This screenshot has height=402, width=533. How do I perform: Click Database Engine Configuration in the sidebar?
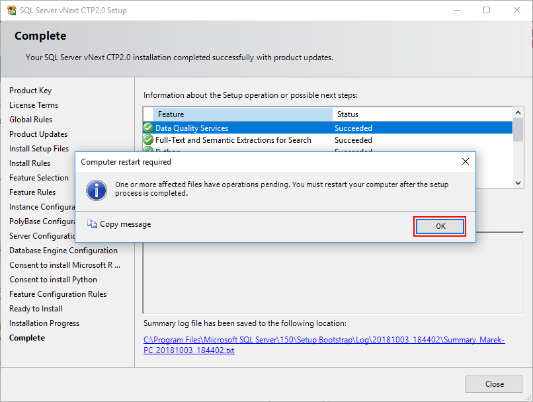coord(63,250)
